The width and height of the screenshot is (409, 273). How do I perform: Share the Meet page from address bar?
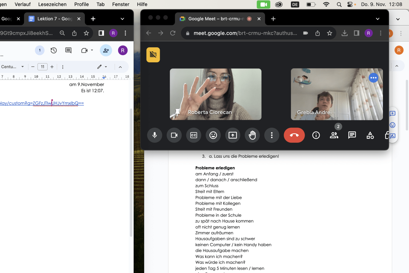(317, 33)
